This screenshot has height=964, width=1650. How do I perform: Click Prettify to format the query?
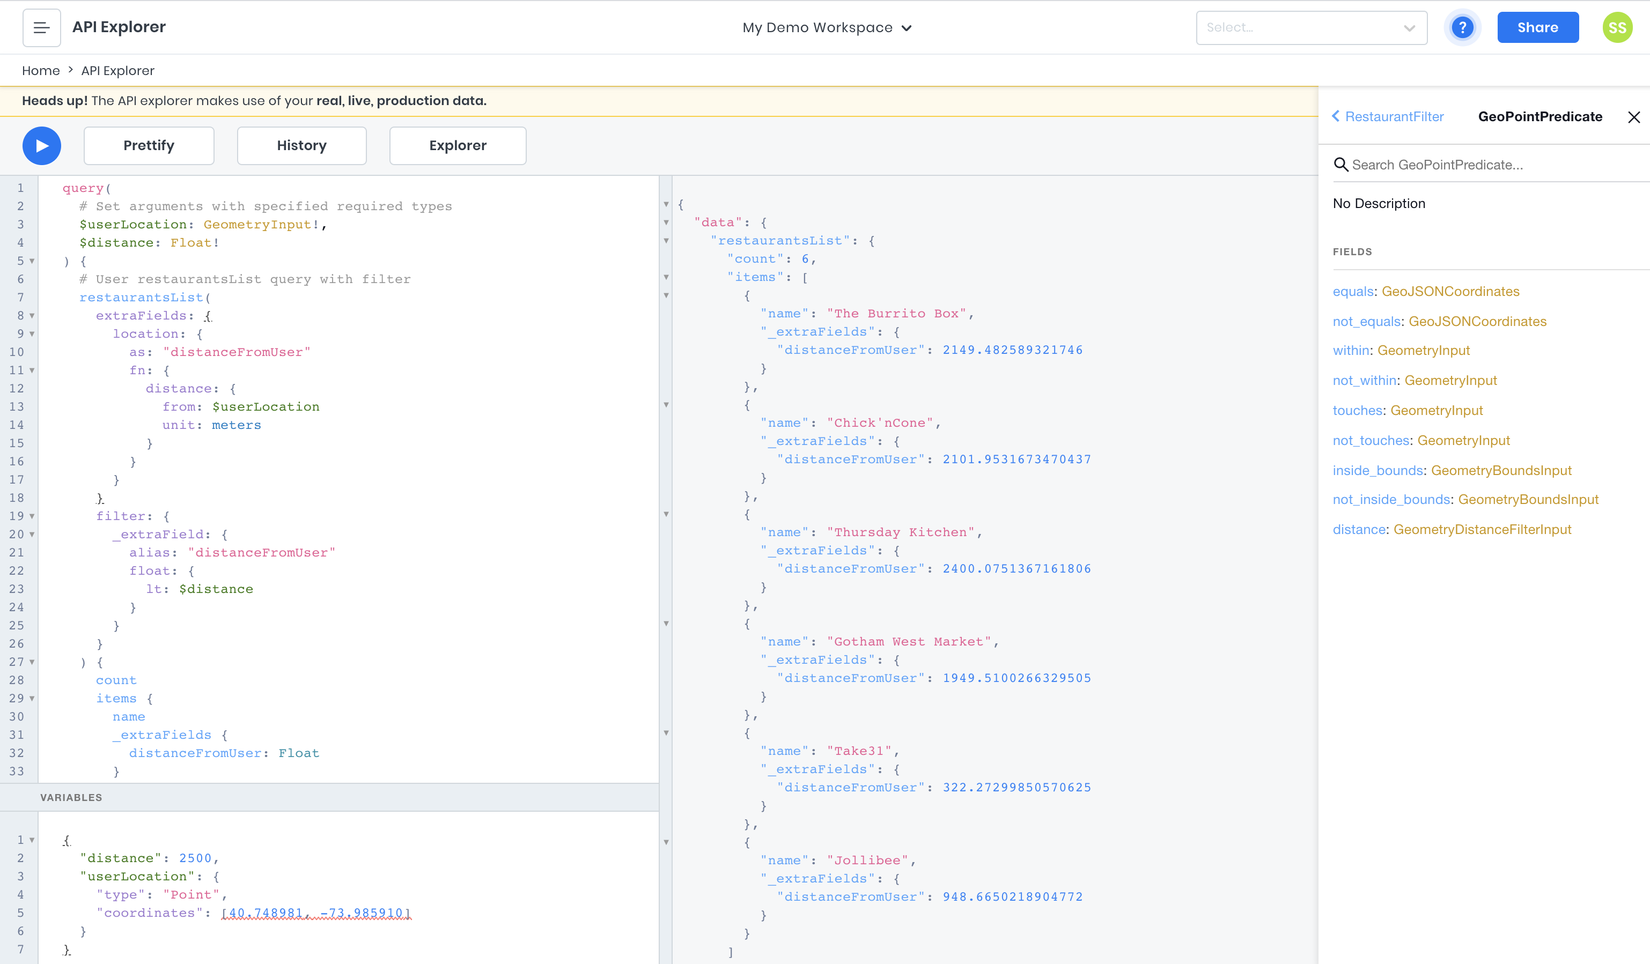pyautogui.click(x=149, y=145)
